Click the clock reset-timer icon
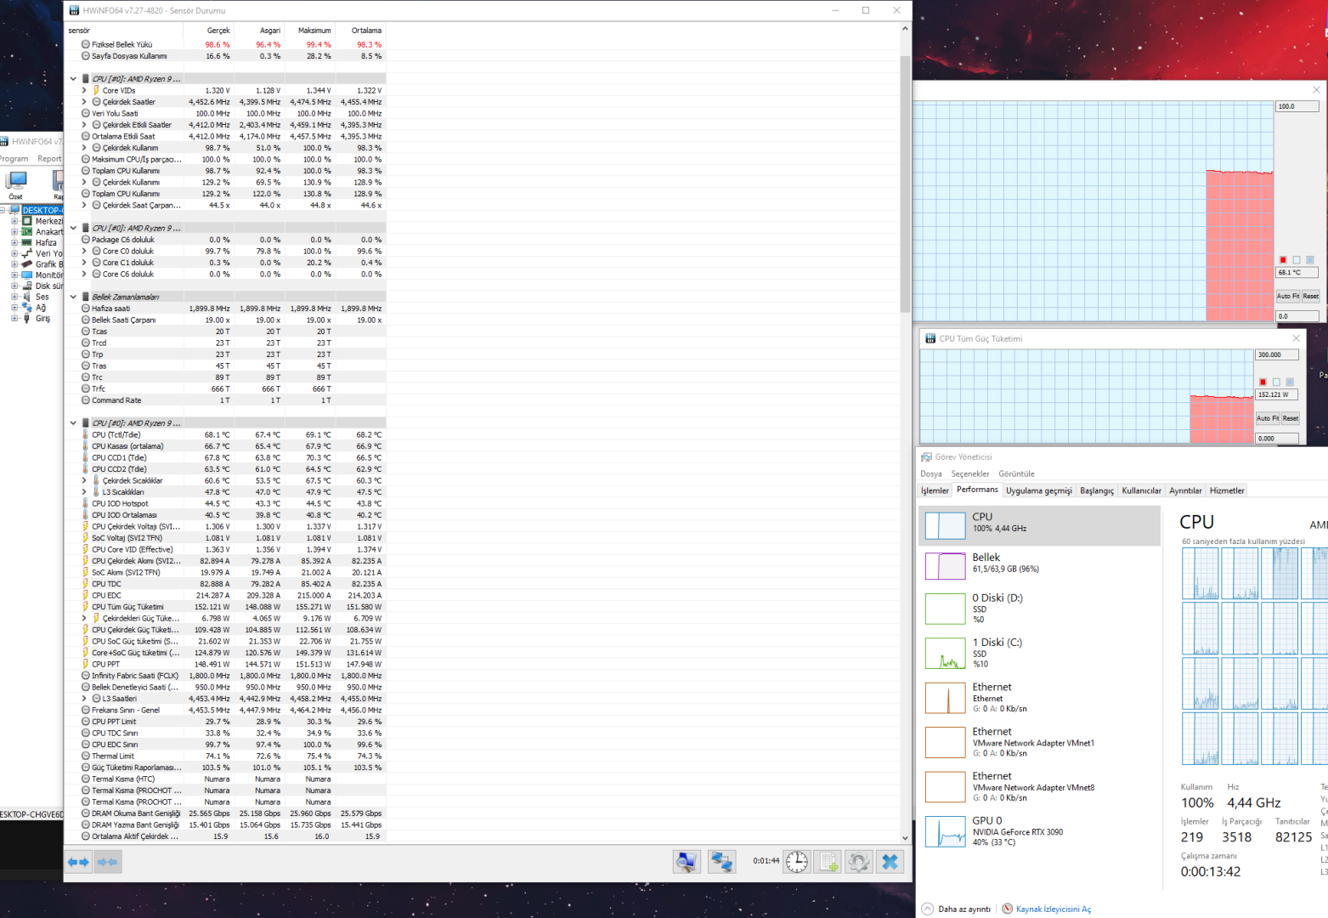Image resolution: width=1328 pixels, height=918 pixels. 797,862
